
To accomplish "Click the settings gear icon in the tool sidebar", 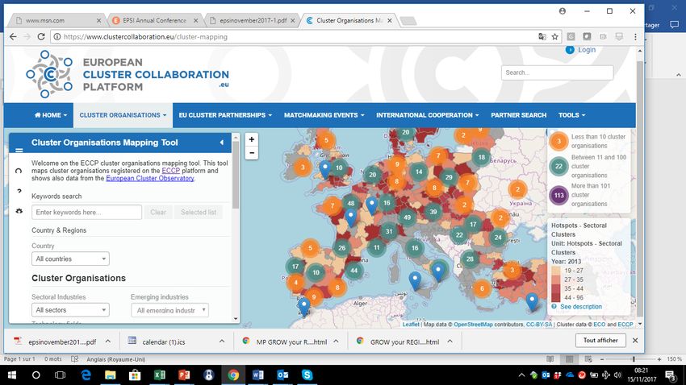I will pos(19,211).
